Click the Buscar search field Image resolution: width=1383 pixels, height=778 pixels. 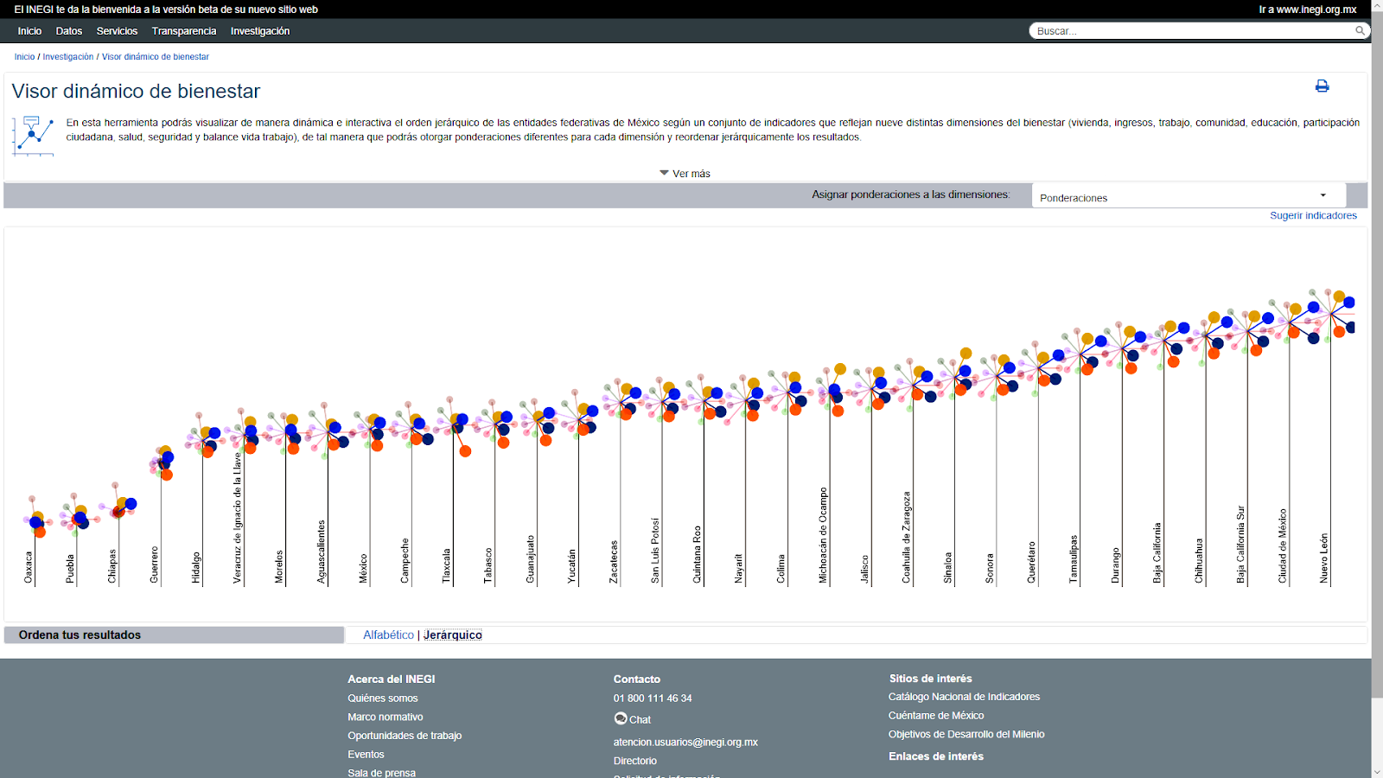pos(1193,31)
